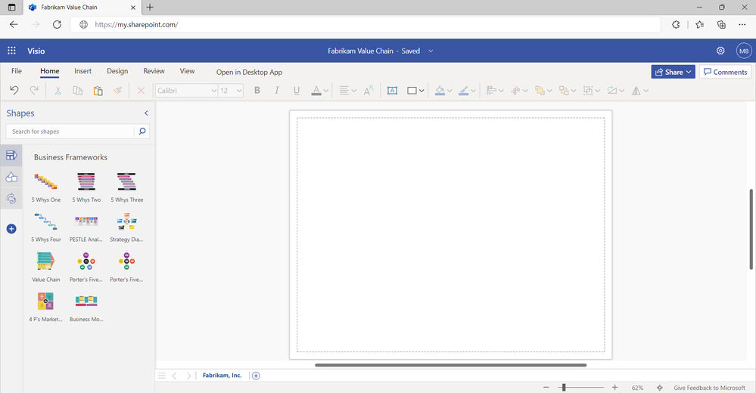
Task: Select the 5 Whys One shape
Action: (x=46, y=187)
